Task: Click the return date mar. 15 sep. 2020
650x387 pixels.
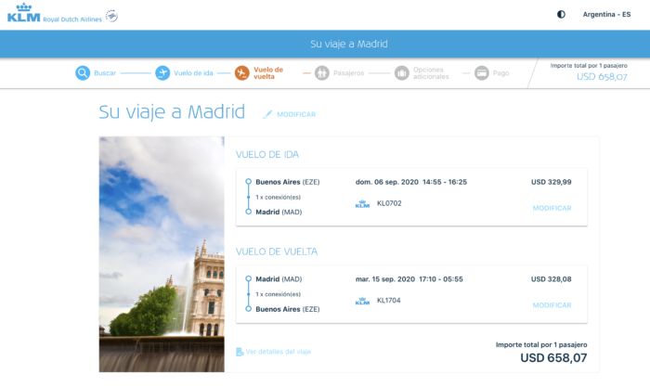Action: pos(385,279)
